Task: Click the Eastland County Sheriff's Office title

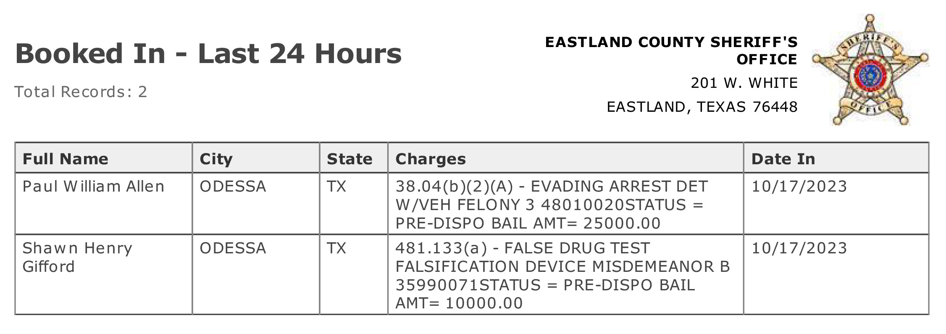Action: coord(671,50)
